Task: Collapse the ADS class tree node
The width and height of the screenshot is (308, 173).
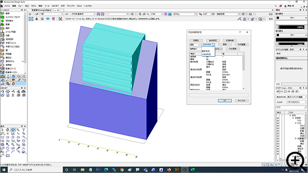Action: click(x=290, y=115)
